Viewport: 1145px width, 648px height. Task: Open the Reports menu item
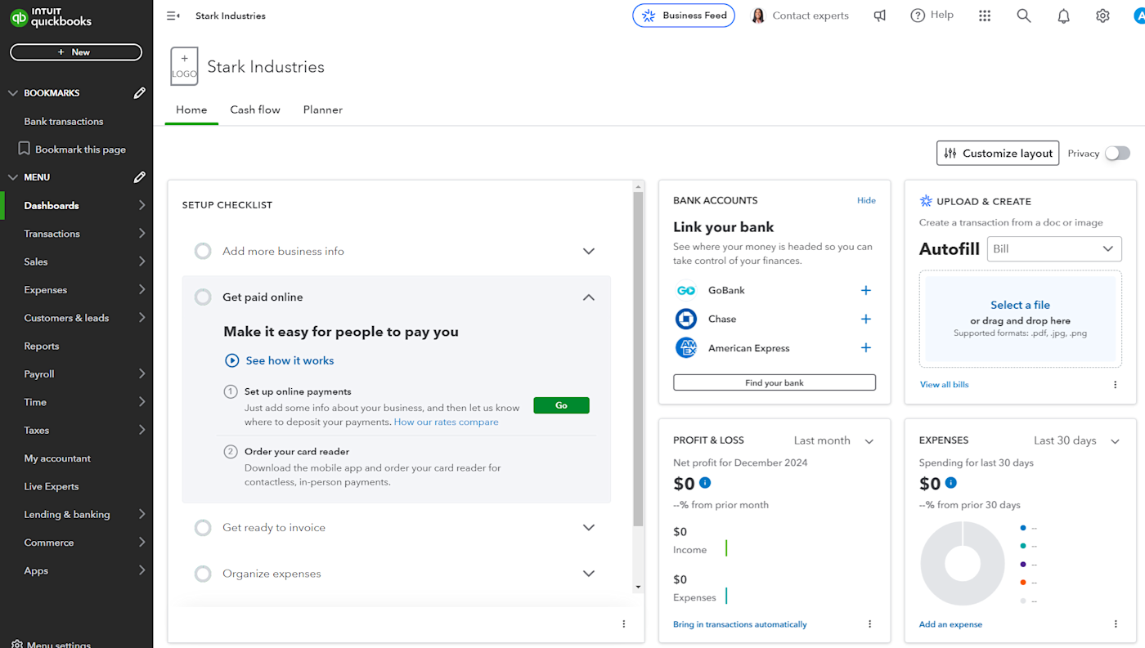(42, 346)
